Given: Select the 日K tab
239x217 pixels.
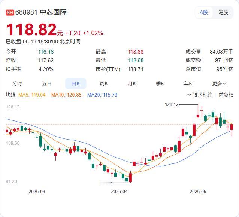Looking at the screenshot, I should (x=76, y=83).
